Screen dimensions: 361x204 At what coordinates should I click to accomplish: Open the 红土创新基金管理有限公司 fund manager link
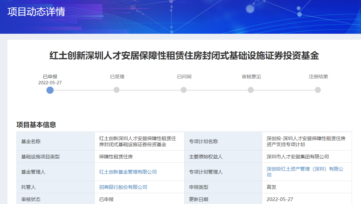point(128,172)
